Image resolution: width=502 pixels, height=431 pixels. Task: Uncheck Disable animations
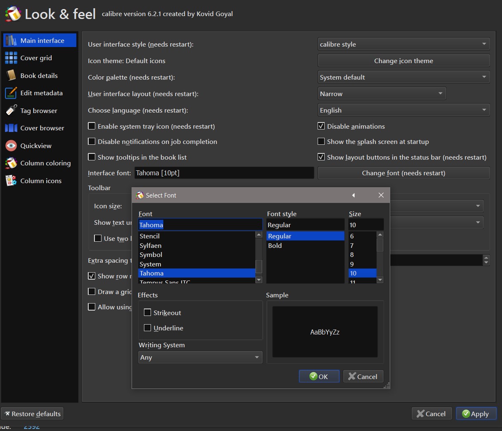point(321,126)
